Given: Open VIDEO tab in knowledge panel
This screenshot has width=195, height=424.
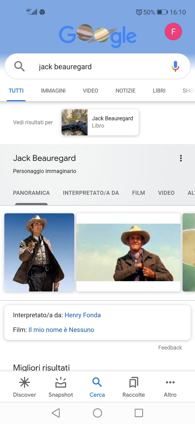Looking at the screenshot, I should 166,193.
